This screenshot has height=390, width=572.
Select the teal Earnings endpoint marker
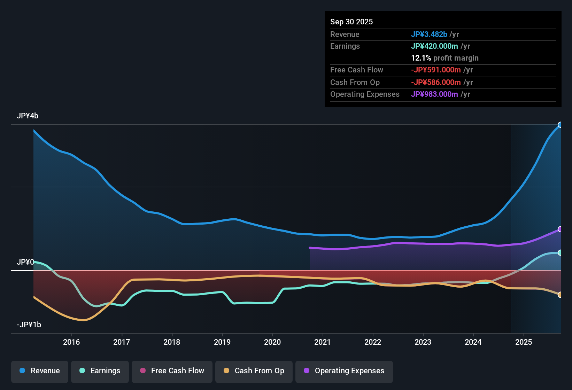[560, 252]
